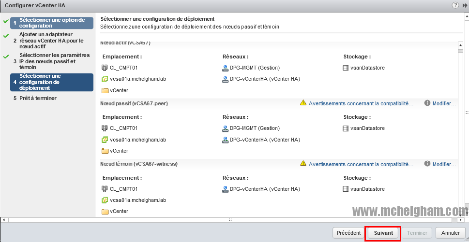Click vcsa01a.mchelgham.lab under Nœud actif
The height and width of the screenshot is (242, 469).
(x=138, y=79)
